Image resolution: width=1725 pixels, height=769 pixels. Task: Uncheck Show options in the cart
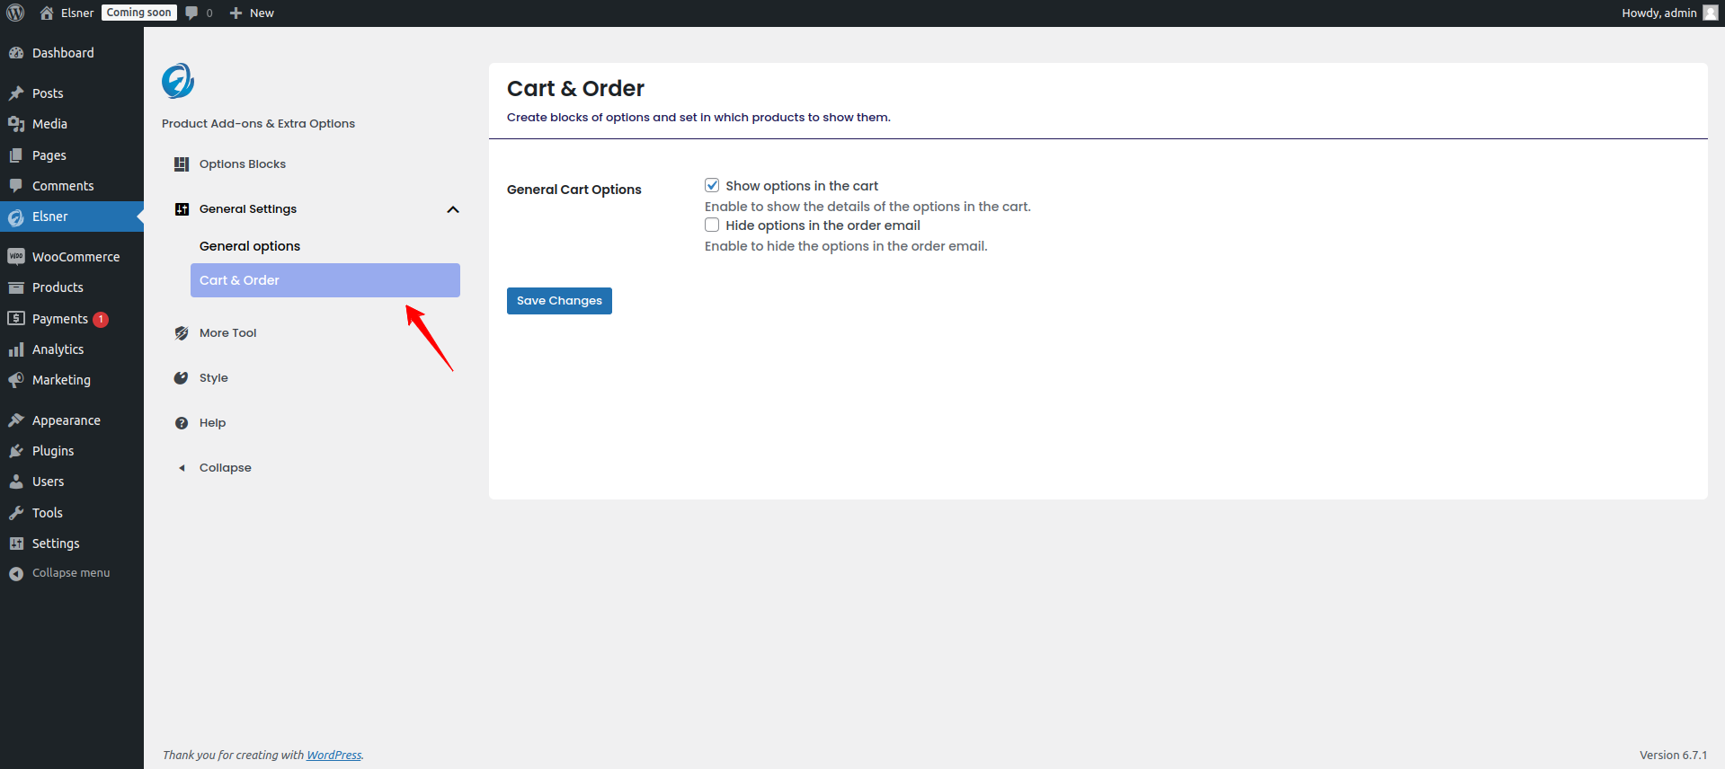click(712, 185)
